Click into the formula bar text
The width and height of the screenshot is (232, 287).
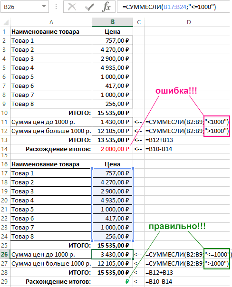coord(173,7)
